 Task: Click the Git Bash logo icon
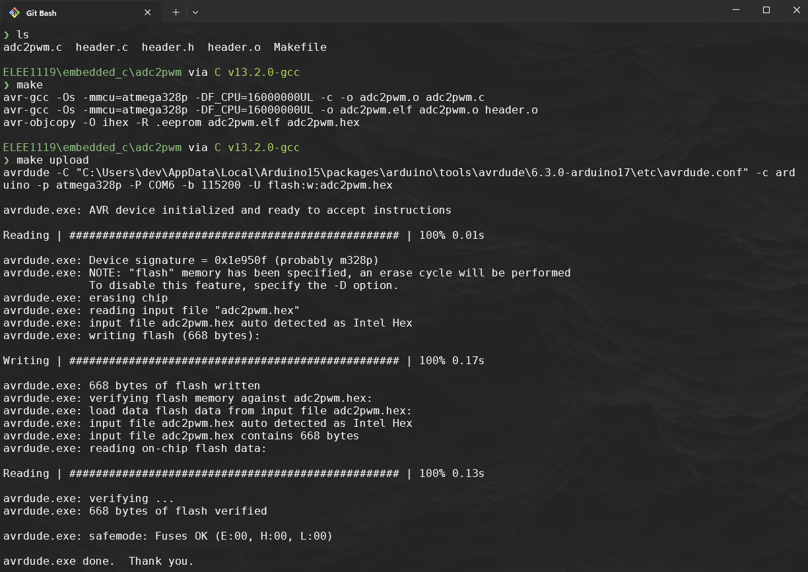(x=15, y=13)
